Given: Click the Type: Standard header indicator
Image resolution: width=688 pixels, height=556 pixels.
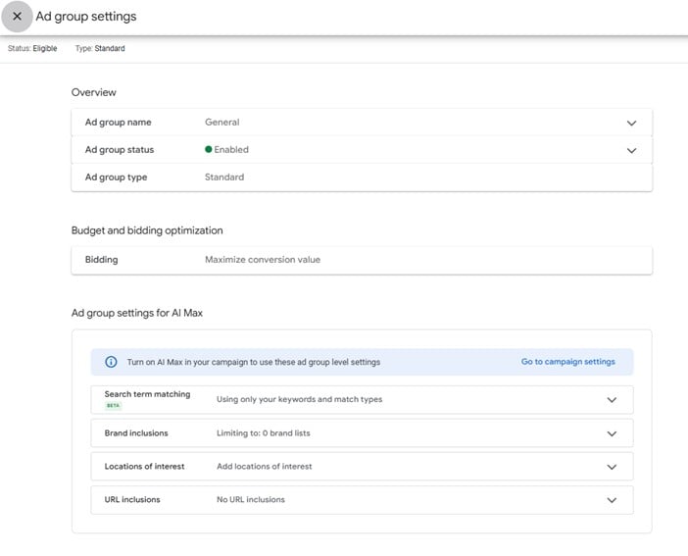Looking at the screenshot, I should tap(100, 48).
